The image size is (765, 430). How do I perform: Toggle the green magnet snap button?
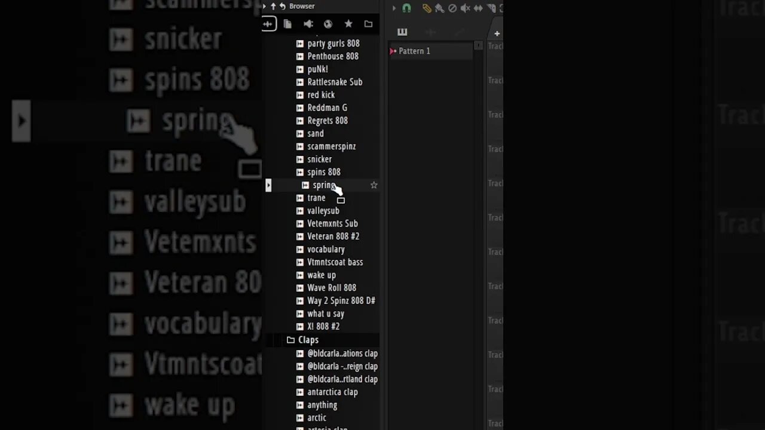click(x=406, y=8)
